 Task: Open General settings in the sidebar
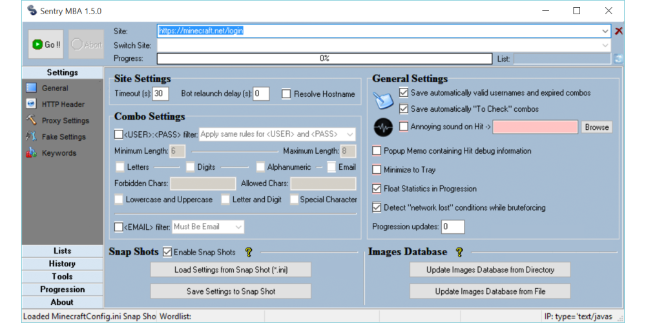pyautogui.click(x=55, y=89)
